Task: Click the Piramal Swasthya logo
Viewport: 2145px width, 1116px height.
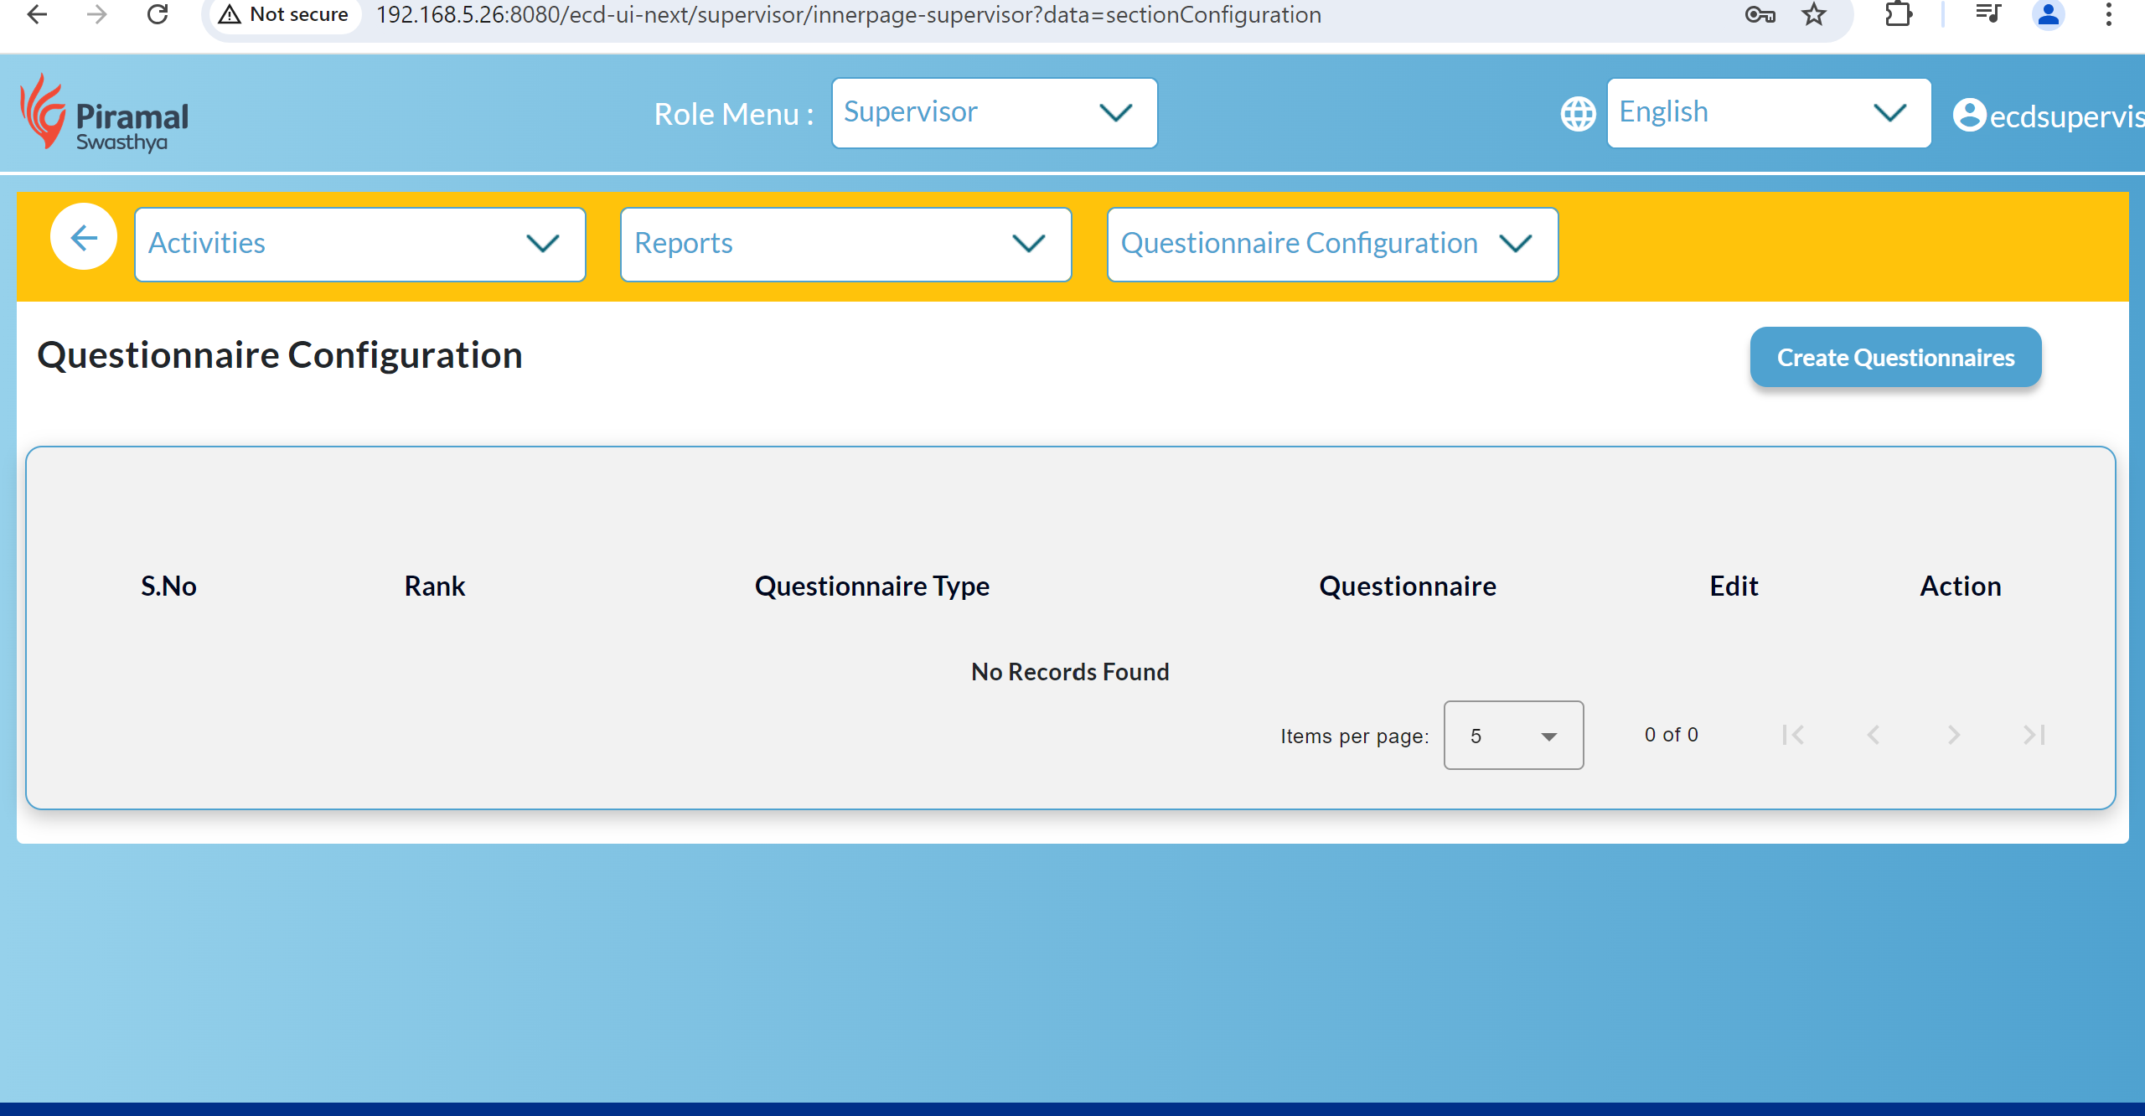Action: pos(105,114)
